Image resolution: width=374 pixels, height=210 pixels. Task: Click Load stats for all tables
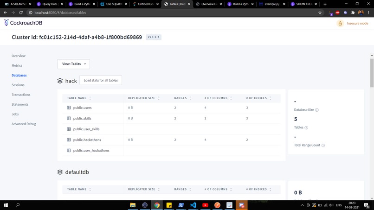tap(101, 80)
